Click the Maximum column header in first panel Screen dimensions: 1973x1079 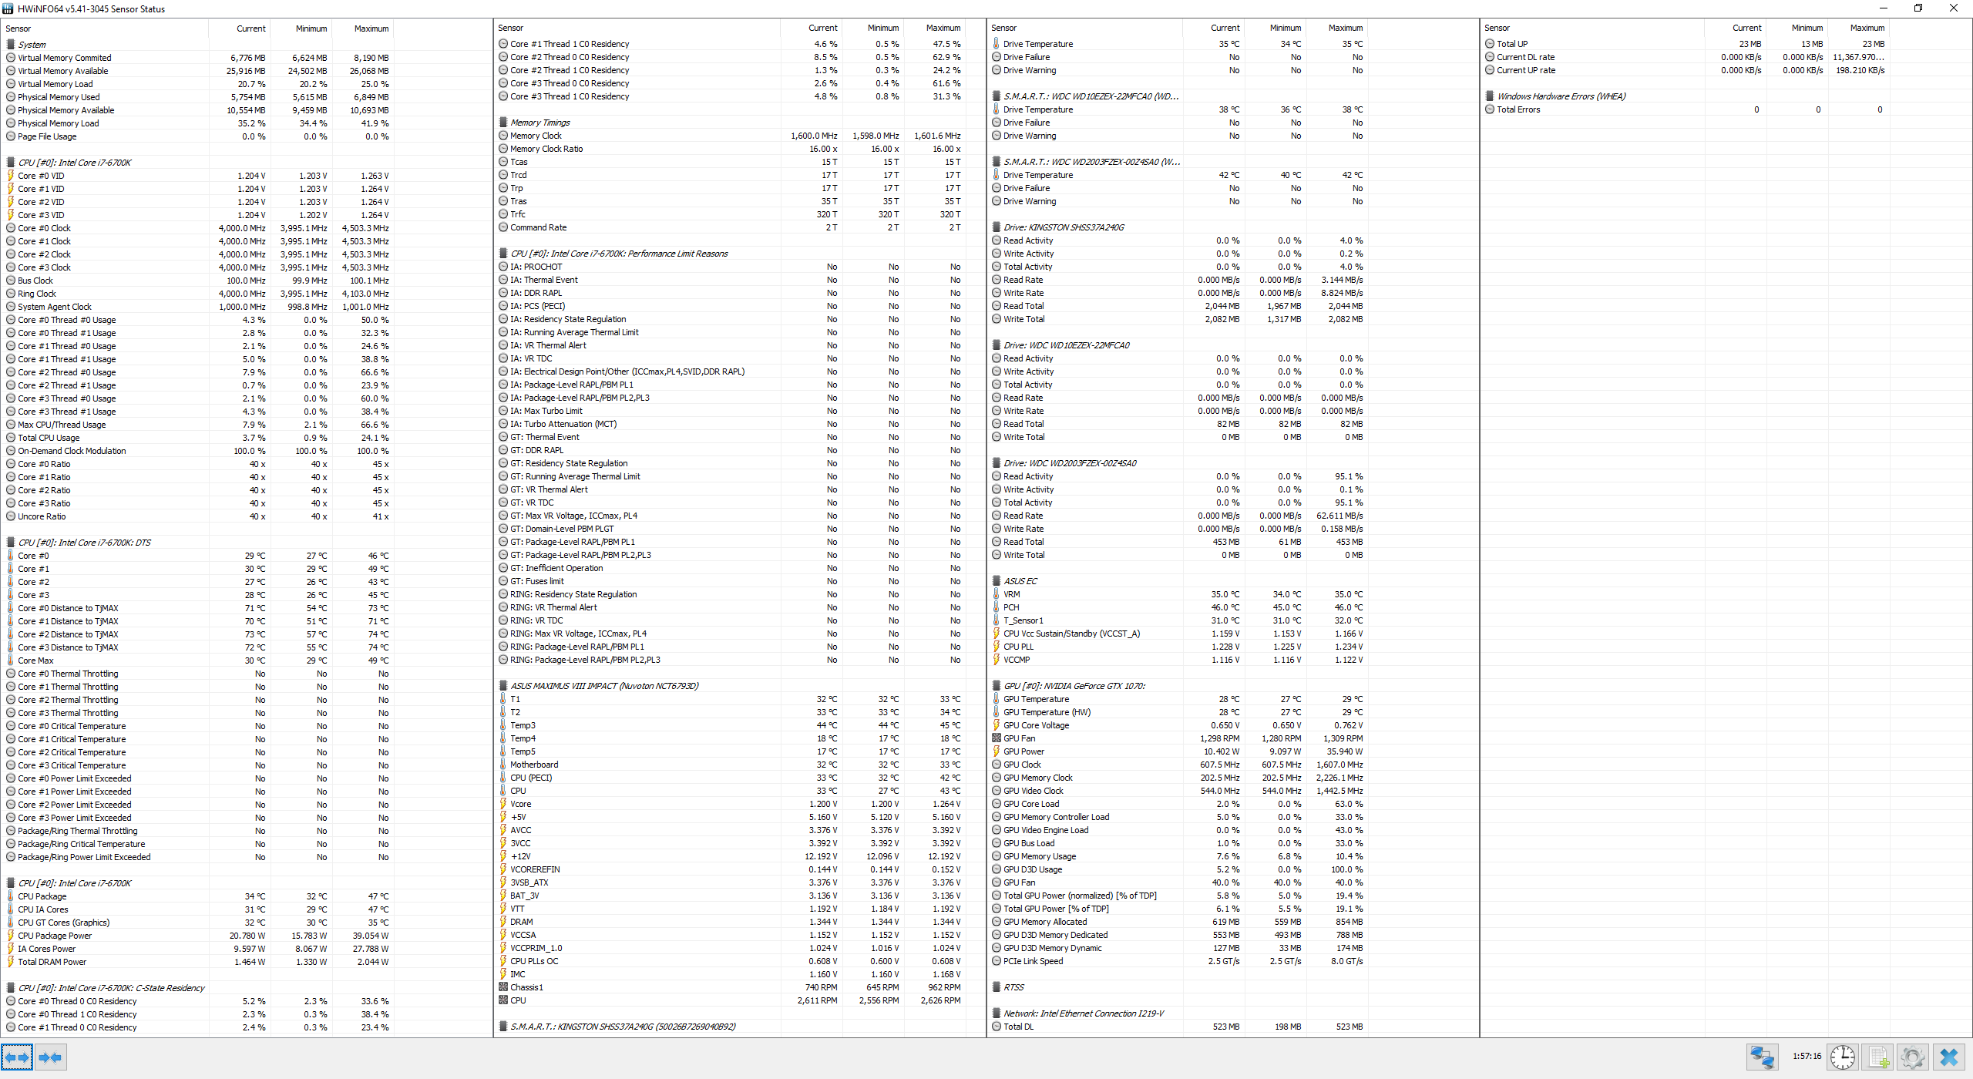click(x=371, y=29)
